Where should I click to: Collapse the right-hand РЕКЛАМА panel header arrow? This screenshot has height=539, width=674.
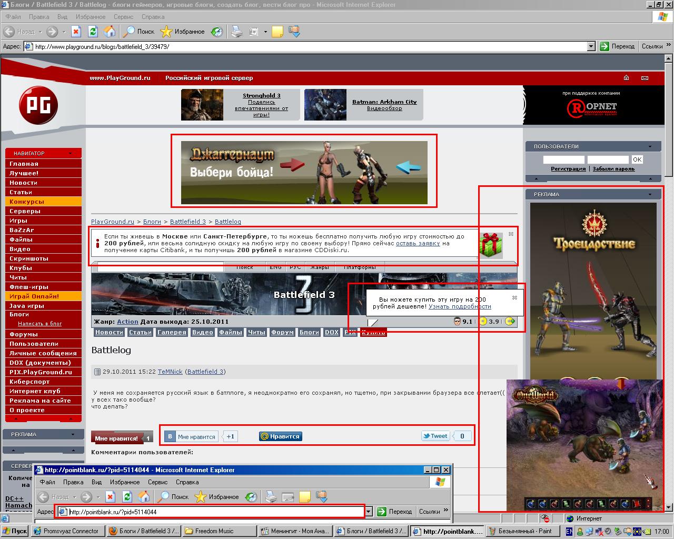(650, 194)
